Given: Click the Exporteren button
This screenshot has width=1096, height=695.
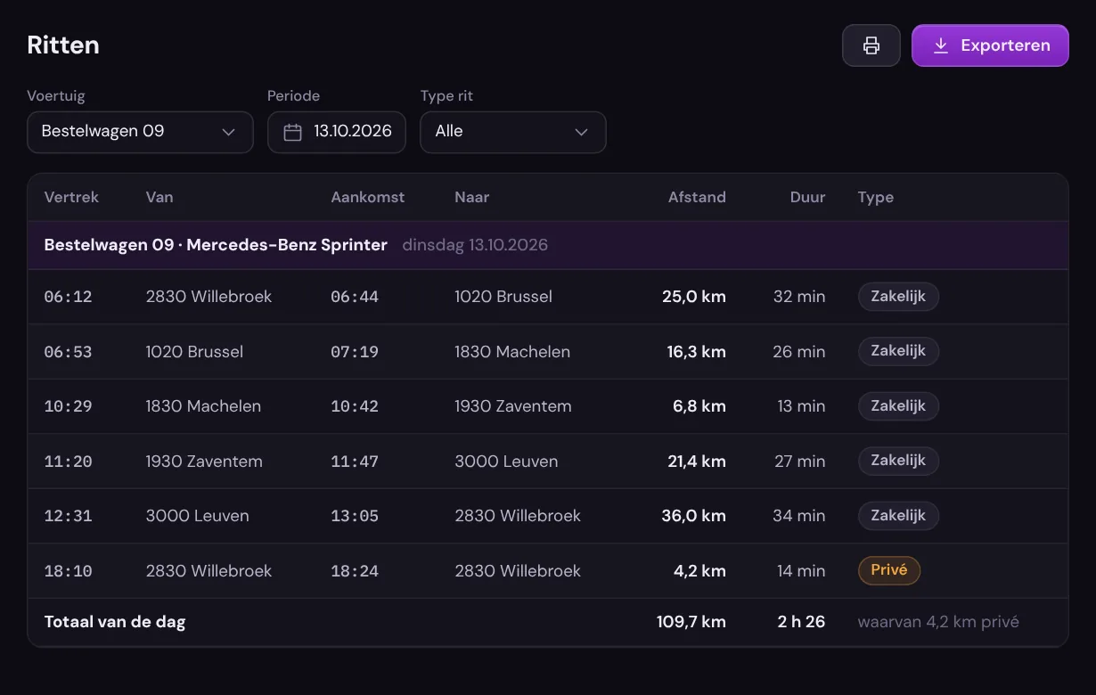Looking at the screenshot, I should [990, 45].
